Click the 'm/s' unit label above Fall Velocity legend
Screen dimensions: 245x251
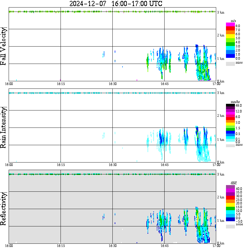[x=234, y=21]
